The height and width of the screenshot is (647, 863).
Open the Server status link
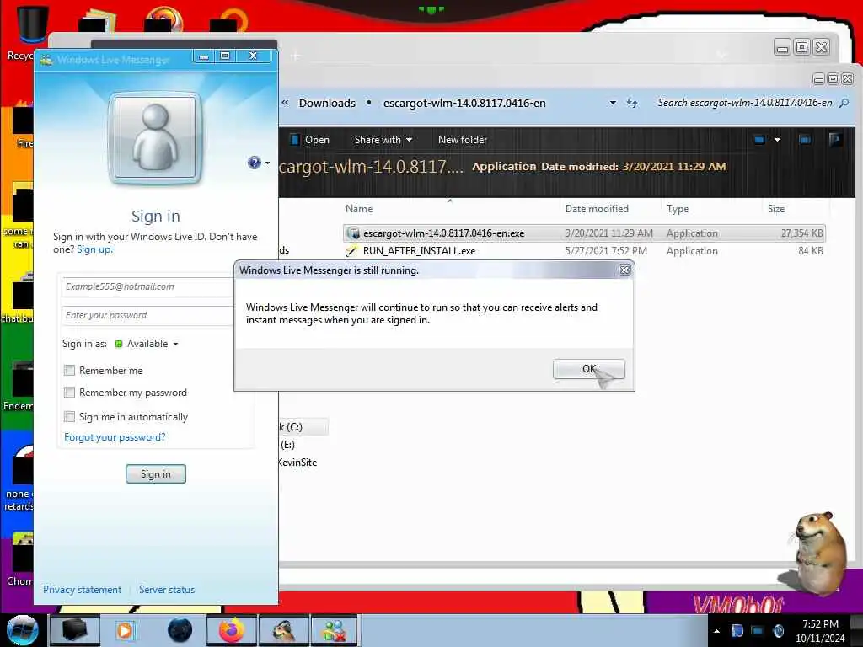[167, 589]
